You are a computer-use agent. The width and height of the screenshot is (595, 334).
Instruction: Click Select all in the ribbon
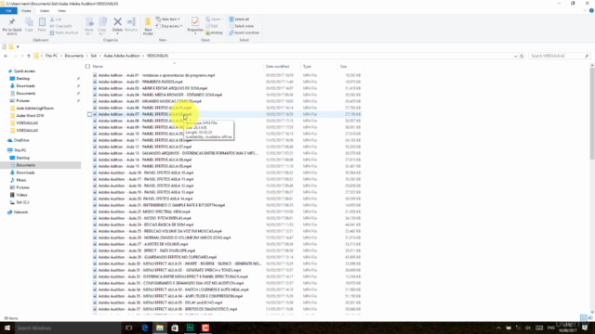[239, 19]
